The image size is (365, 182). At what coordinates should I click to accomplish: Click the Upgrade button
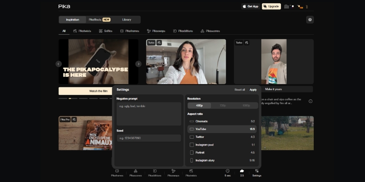pyautogui.click(x=271, y=6)
